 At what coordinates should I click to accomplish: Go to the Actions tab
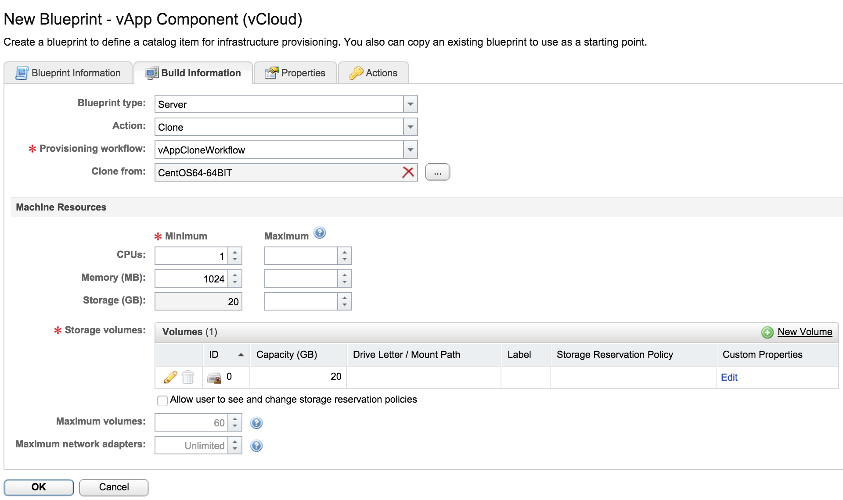coord(374,73)
